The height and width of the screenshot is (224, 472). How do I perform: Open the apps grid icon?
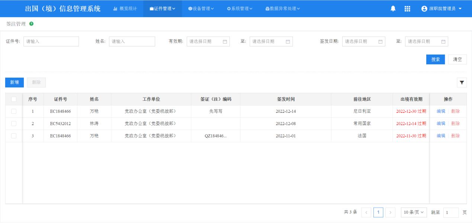[407, 9]
